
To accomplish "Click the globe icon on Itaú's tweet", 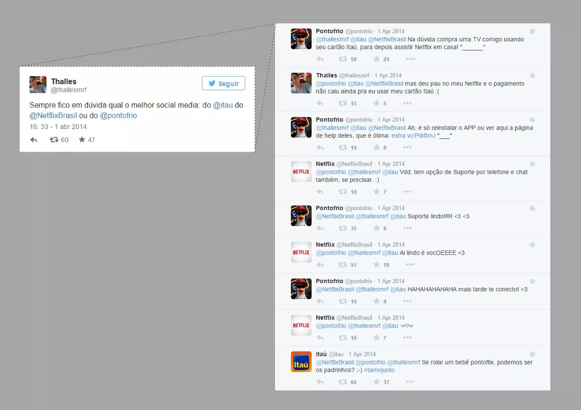I will (532, 354).
